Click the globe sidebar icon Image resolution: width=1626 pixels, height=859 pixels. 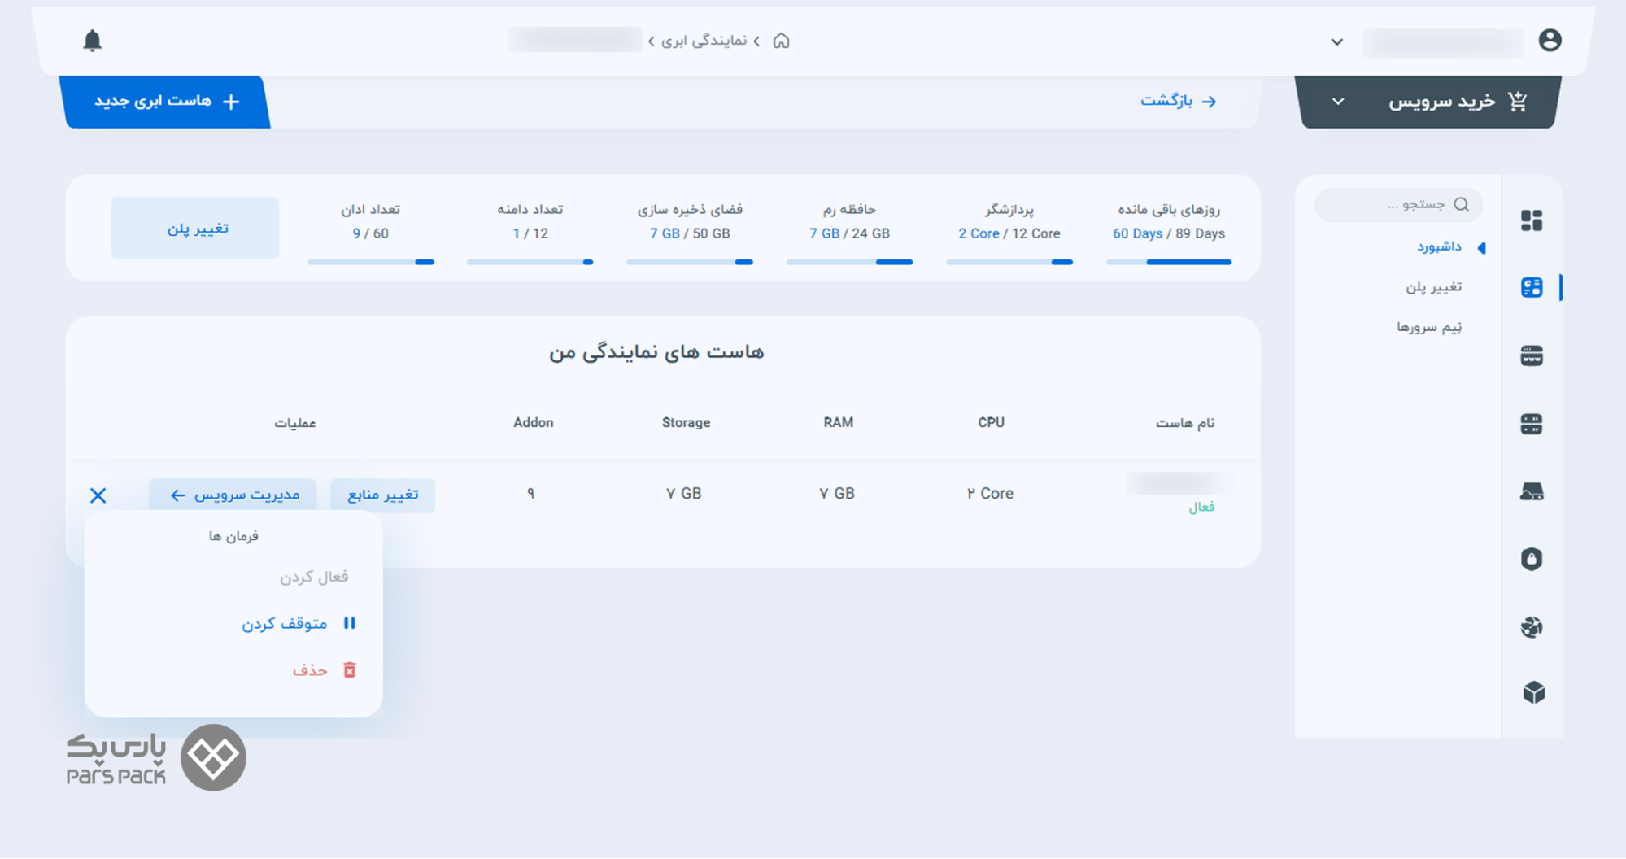[x=1532, y=627]
